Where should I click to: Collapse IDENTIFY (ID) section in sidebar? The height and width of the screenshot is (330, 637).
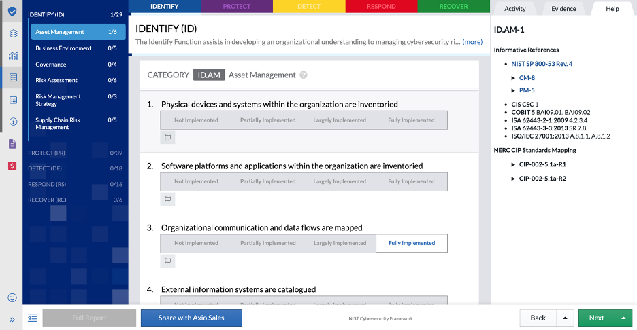pyautogui.click(x=75, y=14)
